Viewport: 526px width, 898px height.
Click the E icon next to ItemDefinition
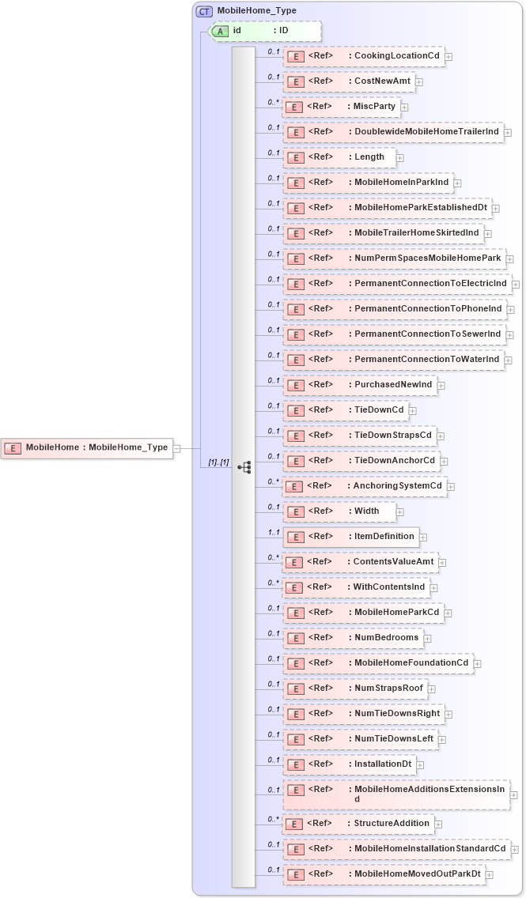(295, 537)
